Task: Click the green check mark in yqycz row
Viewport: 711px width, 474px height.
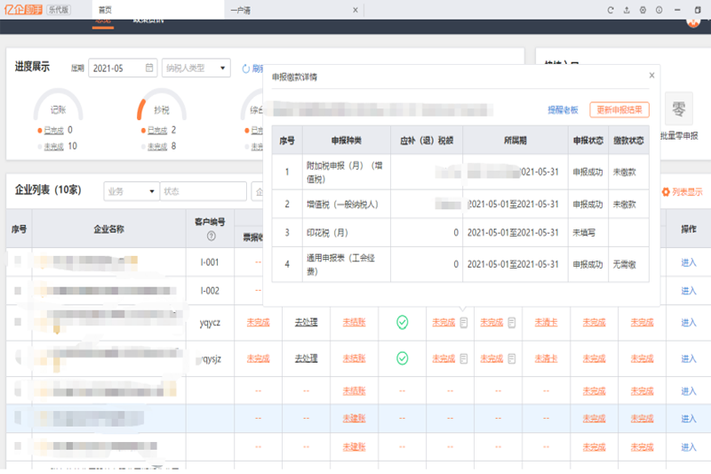Action: (402, 322)
